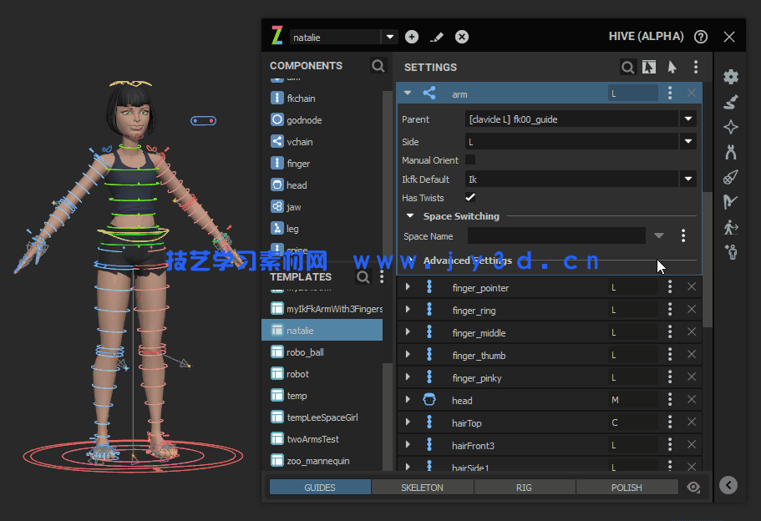Expand the finger_middle component
Screen dimensions: 761x521
click(407, 331)
